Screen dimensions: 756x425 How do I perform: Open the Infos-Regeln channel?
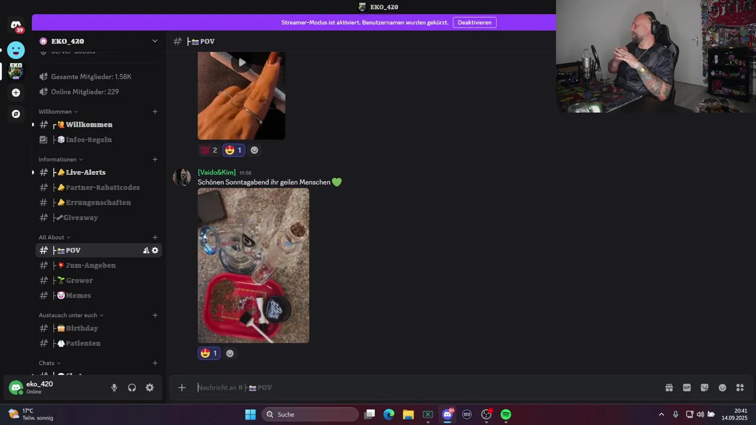(99, 140)
